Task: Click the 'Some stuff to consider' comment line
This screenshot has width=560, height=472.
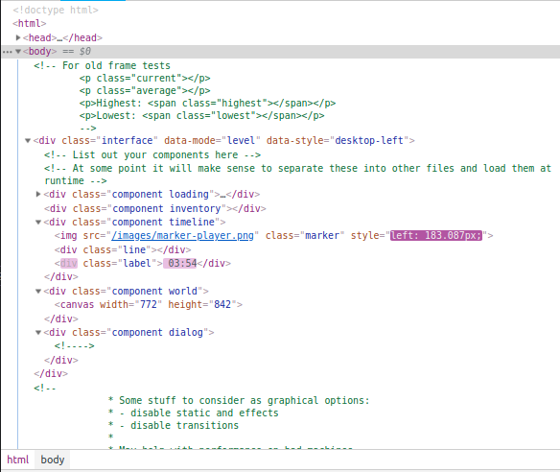Action: [239, 400]
